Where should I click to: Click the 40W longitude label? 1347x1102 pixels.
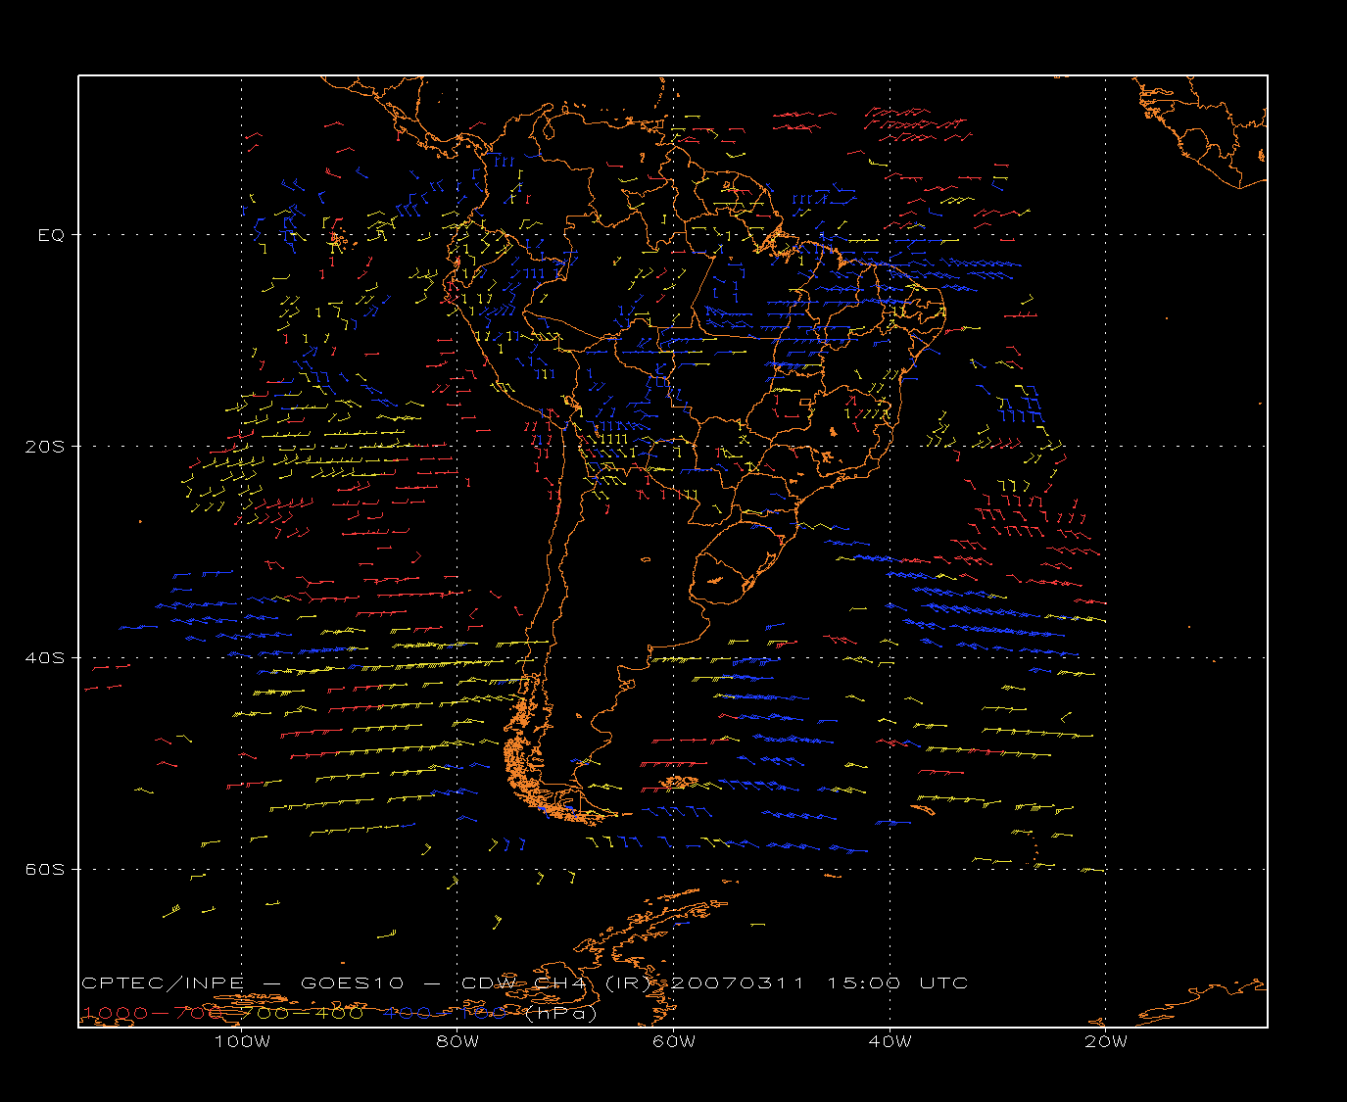pos(890,1041)
